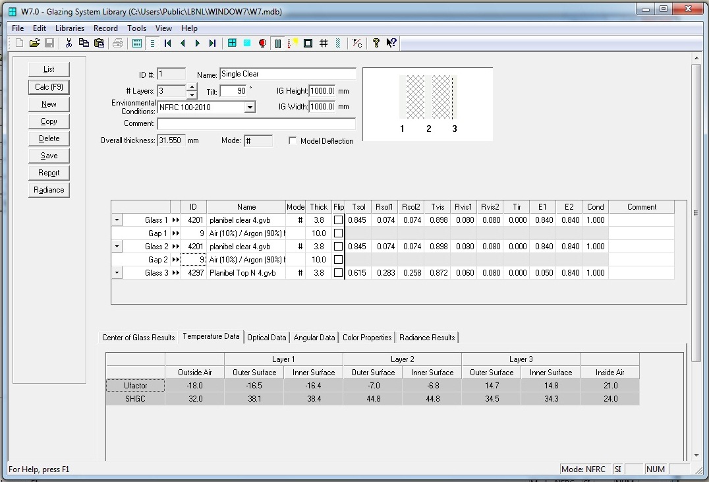Go to first record
The height and width of the screenshot is (482, 709).
(x=168, y=43)
